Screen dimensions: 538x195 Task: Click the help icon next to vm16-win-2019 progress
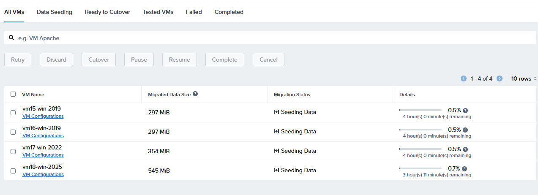tap(465, 130)
